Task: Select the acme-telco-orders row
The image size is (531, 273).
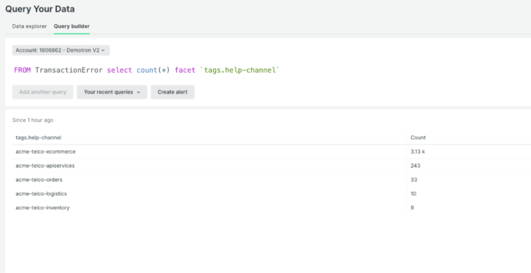Action: (x=271, y=180)
